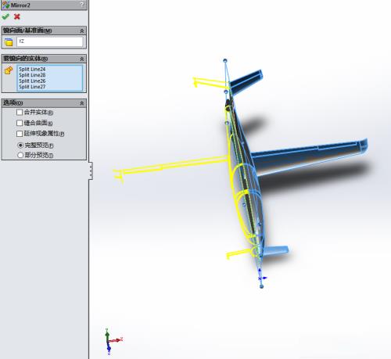The width and height of the screenshot is (391, 359).
Task: Enable the 缝合曲面 checkbox
Action: [20, 123]
